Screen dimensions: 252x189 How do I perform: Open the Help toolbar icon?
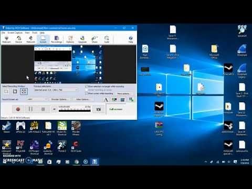pos(131,39)
